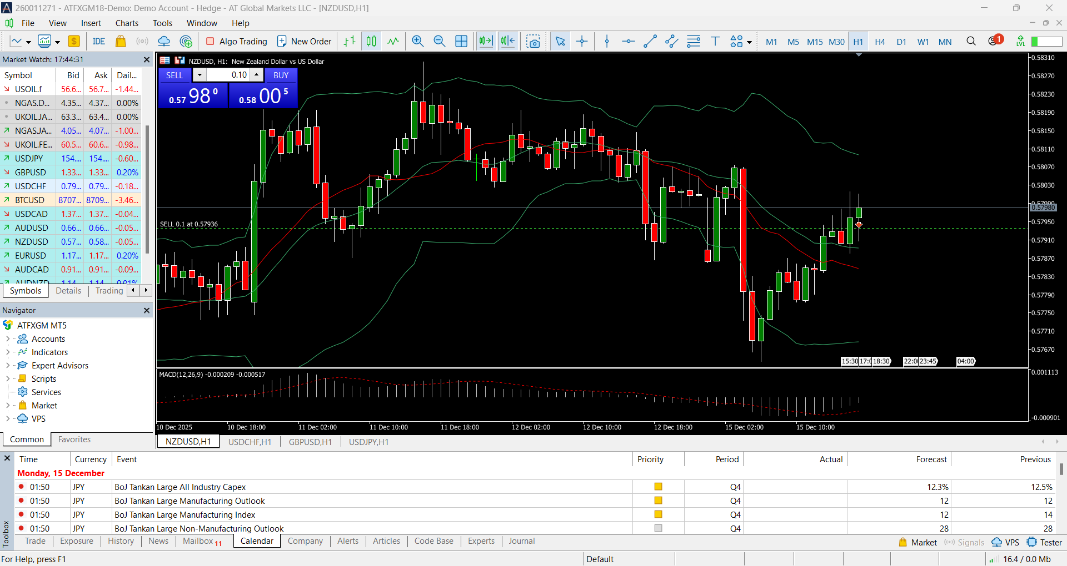Click the dollar sign trading icon
The height and width of the screenshot is (566, 1067).
pos(74,41)
